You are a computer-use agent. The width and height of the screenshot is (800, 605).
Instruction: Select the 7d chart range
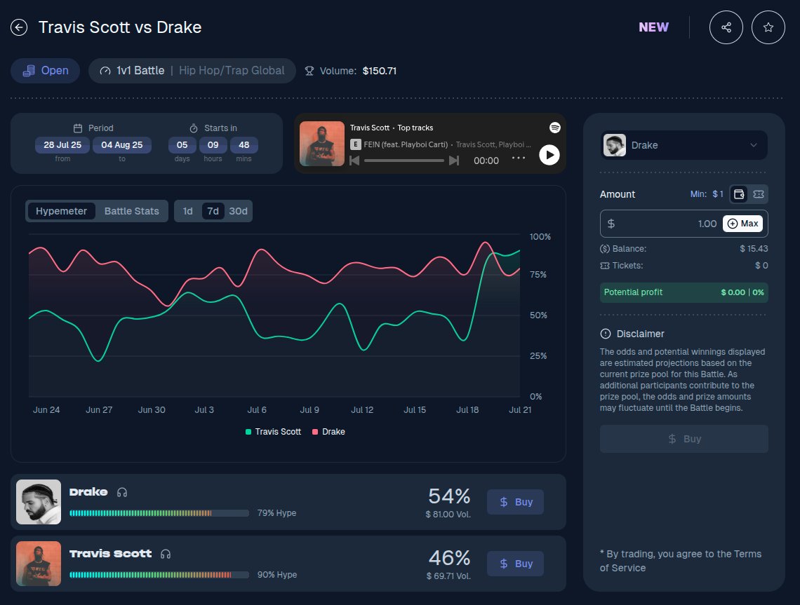coord(213,211)
